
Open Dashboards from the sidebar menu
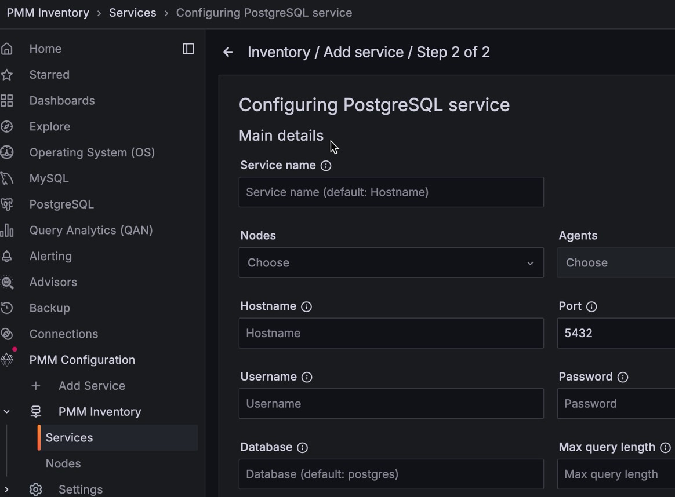(62, 101)
